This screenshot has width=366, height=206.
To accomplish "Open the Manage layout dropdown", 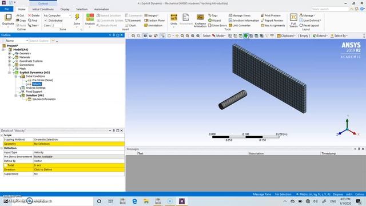I will pyautogui.click(x=307, y=15).
